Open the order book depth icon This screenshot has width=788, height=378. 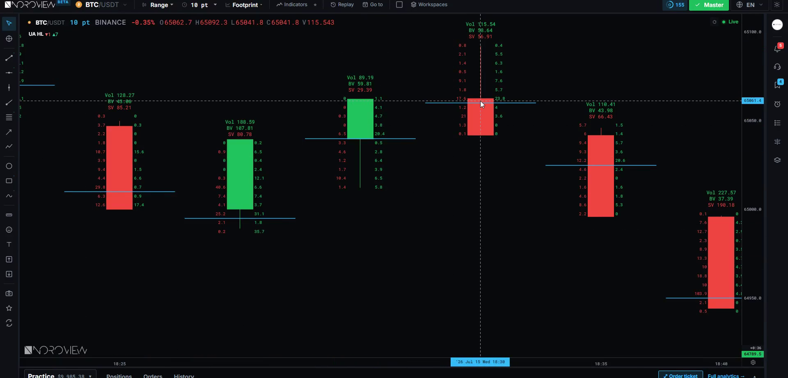[777, 142]
